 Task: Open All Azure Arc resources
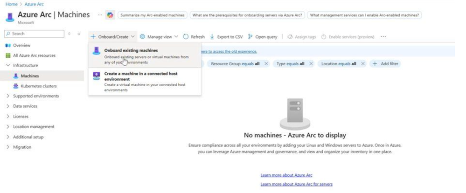click(34, 55)
